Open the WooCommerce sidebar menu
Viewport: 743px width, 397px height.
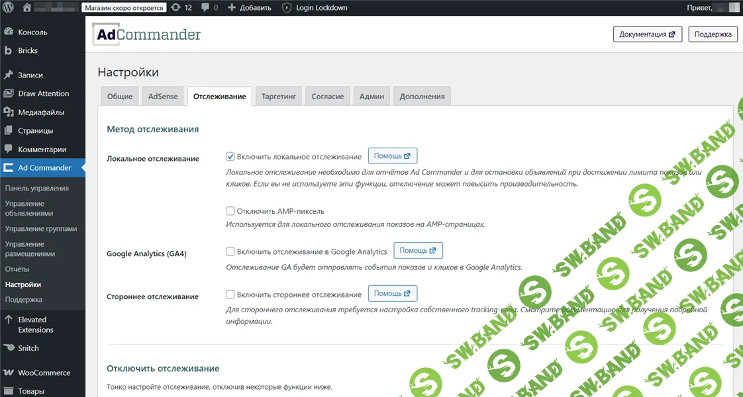44,373
